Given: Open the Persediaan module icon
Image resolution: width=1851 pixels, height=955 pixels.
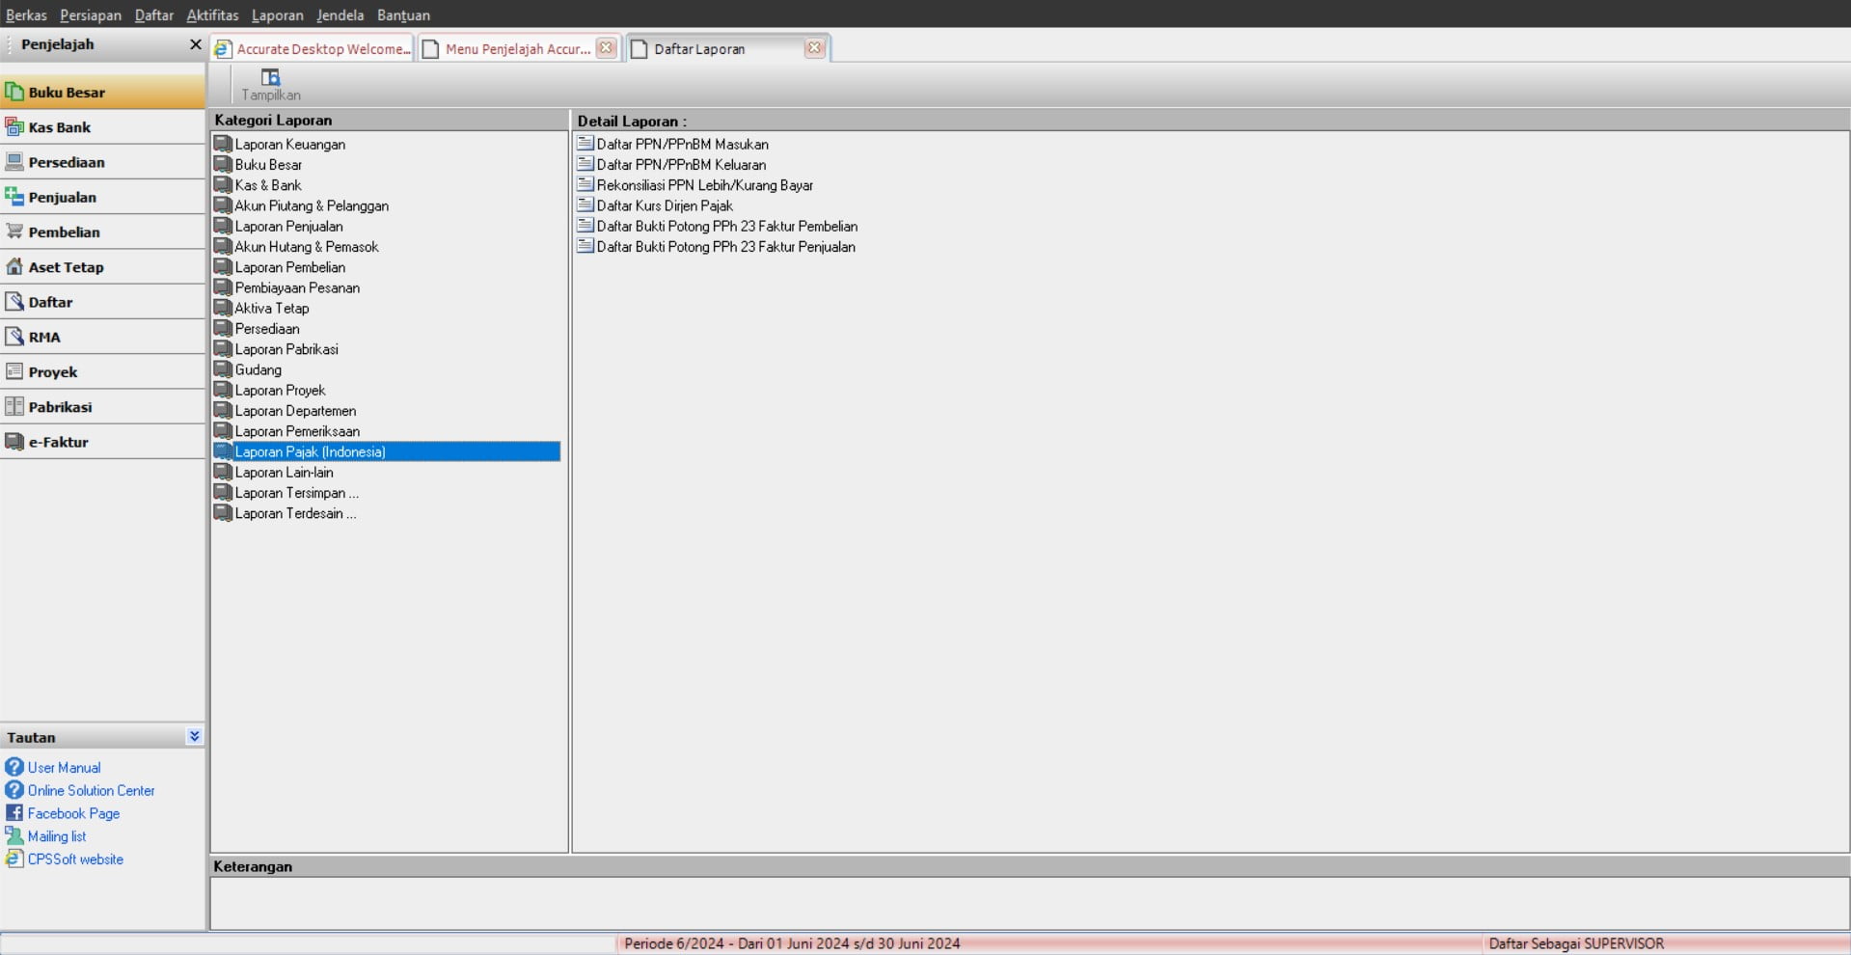Looking at the screenshot, I should tap(14, 162).
